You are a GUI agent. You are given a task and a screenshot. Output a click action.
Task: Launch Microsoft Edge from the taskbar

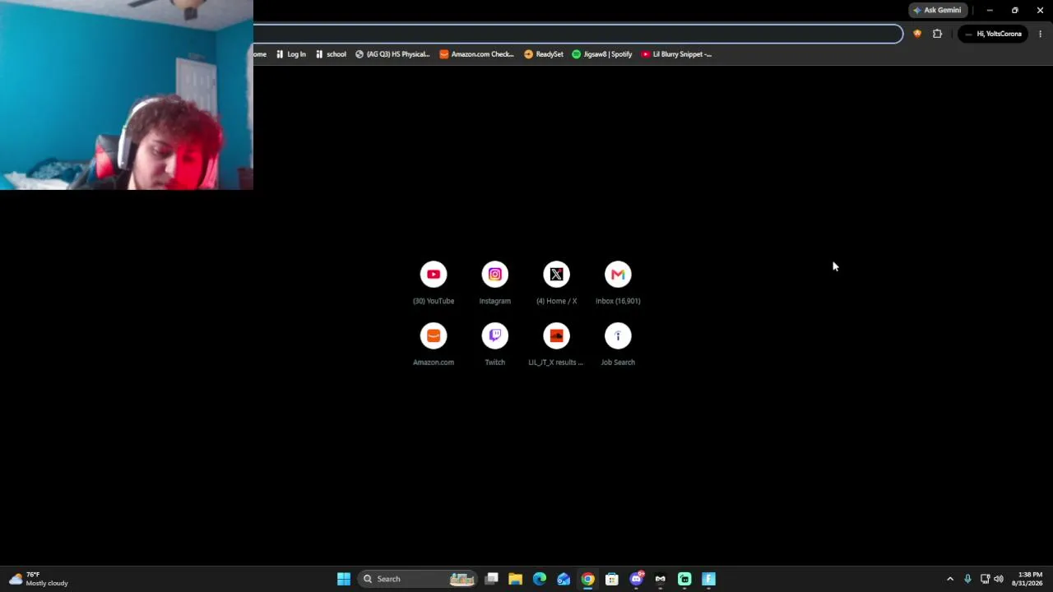(540, 579)
